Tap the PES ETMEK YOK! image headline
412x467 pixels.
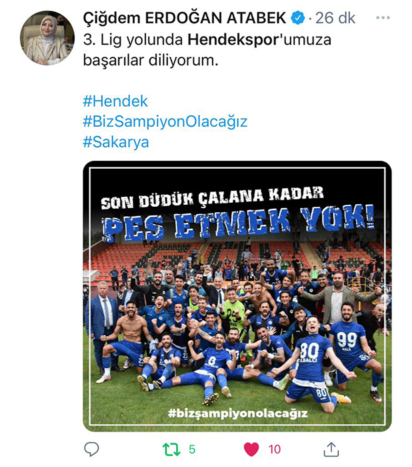tap(237, 222)
